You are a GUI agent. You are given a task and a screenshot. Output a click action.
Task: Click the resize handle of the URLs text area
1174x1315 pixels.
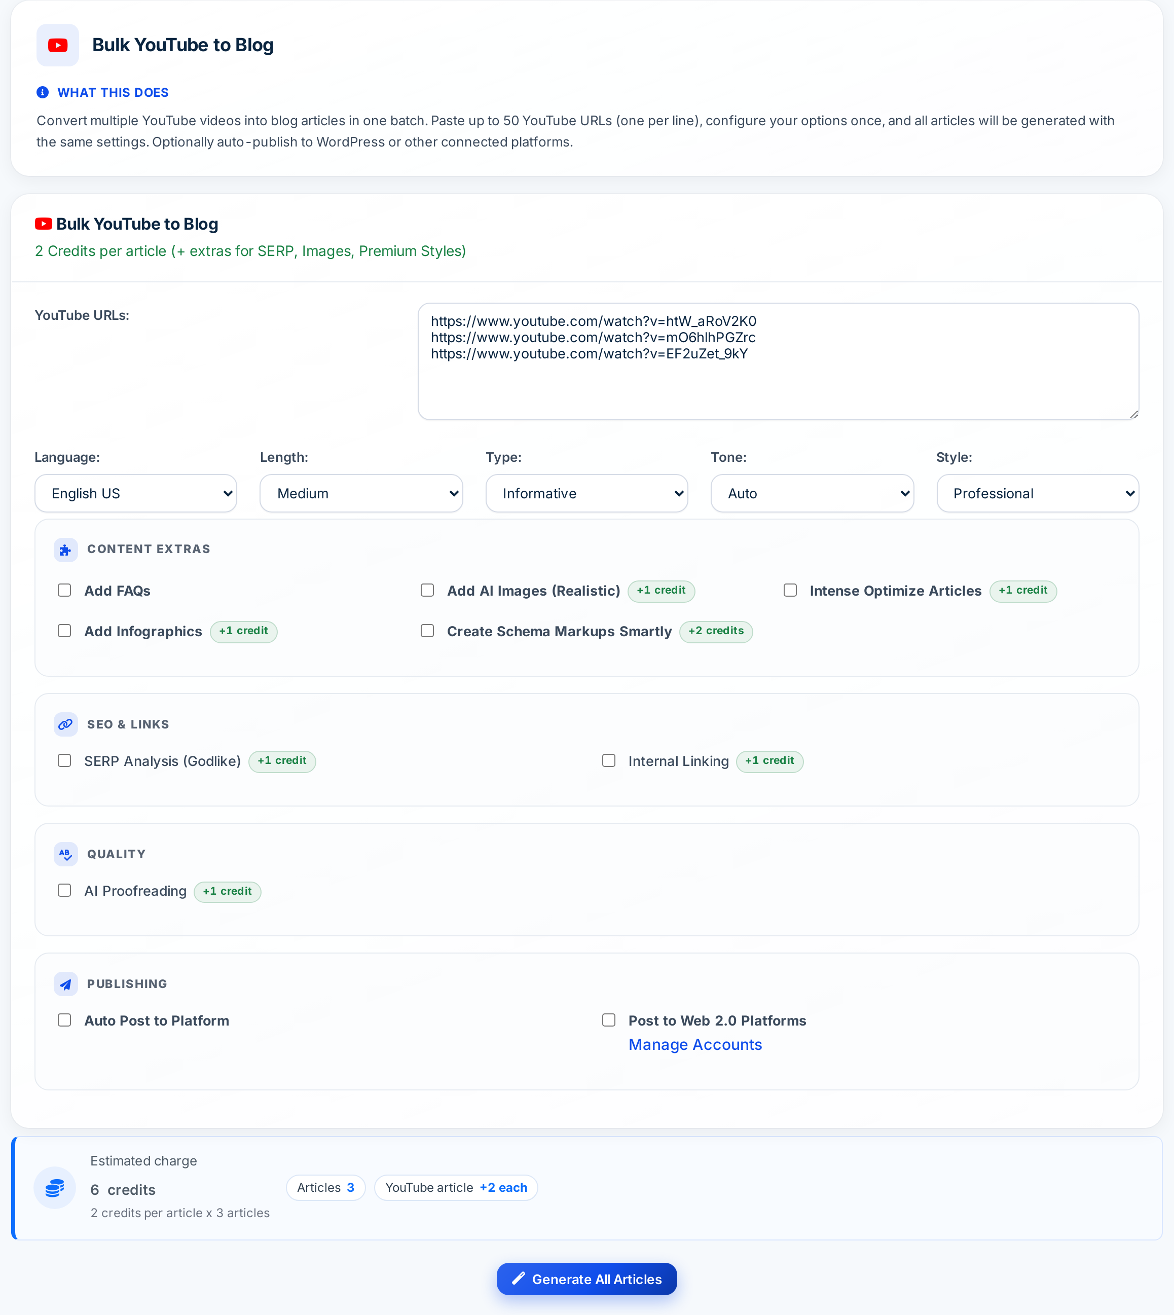pyautogui.click(x=1133, y=415)
